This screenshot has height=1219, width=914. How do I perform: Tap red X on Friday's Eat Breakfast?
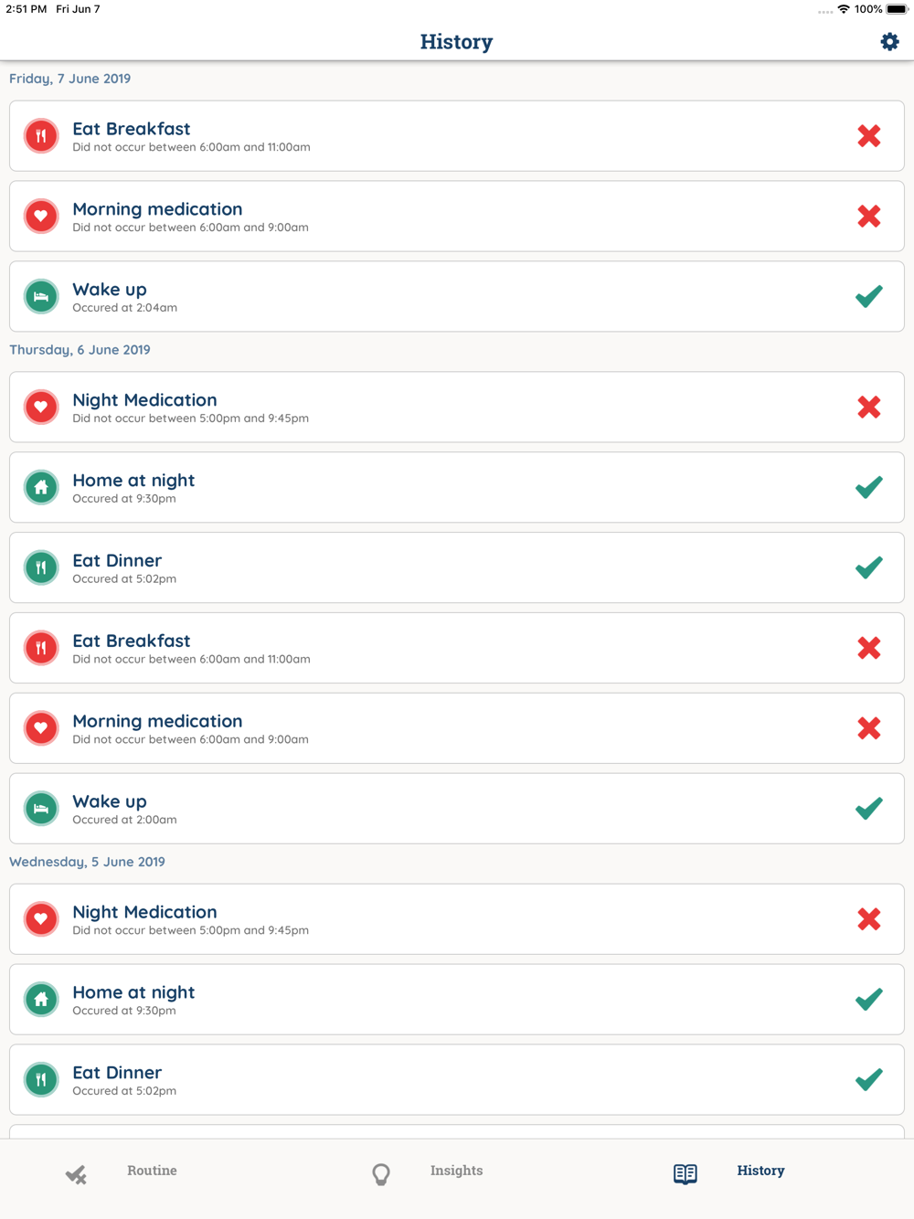[x=869, y=136]
